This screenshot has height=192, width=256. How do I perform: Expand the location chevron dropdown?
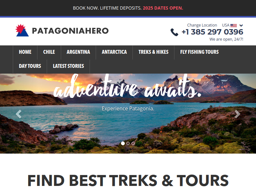(x=241, y=26)
